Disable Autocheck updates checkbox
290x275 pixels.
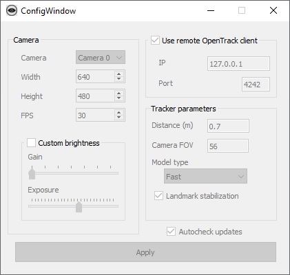[x=171, y=232]
